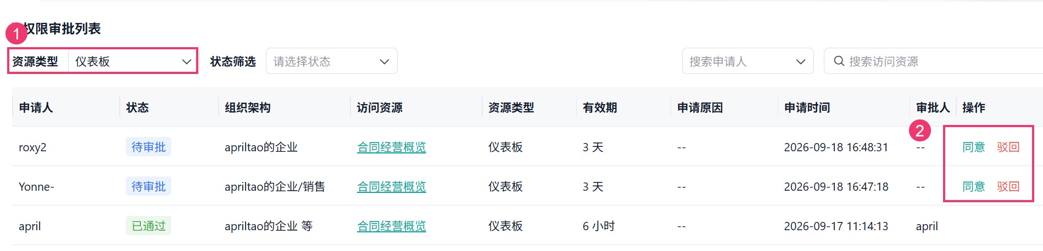Click the 申请人 column header

(x=36, y=107)
